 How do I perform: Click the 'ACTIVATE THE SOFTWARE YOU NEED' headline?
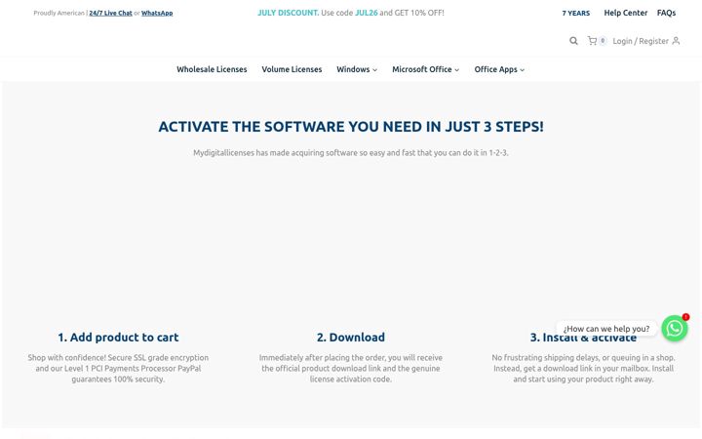coord(351,127)
